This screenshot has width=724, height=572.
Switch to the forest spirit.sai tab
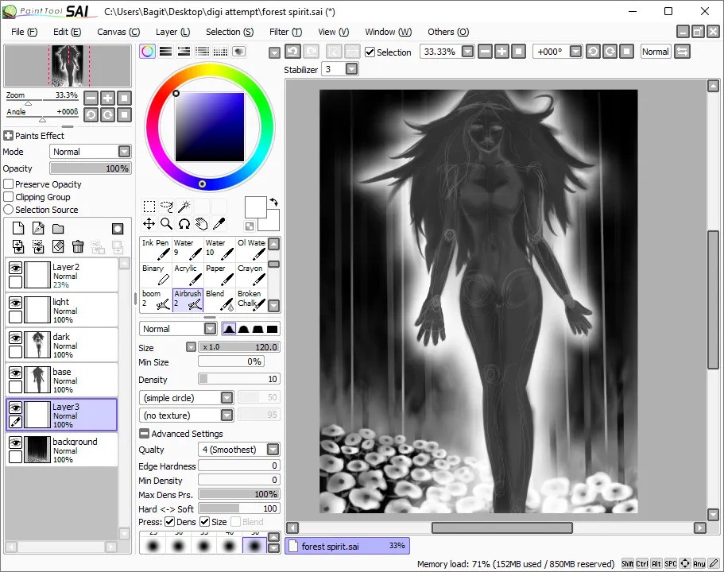[x=347, y=546]
